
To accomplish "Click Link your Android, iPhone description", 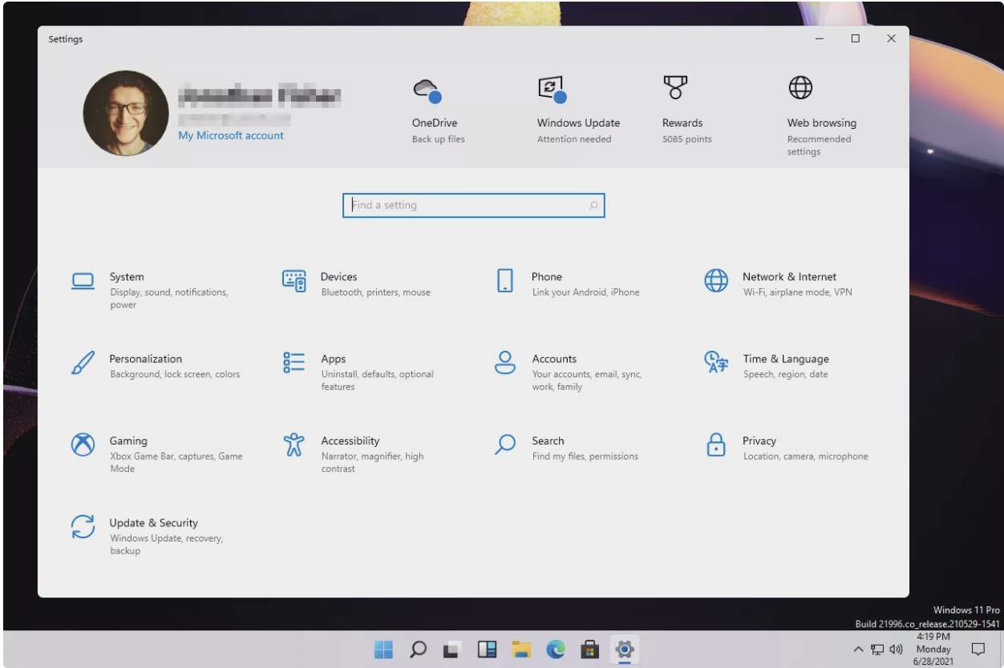I will (586, 292).
